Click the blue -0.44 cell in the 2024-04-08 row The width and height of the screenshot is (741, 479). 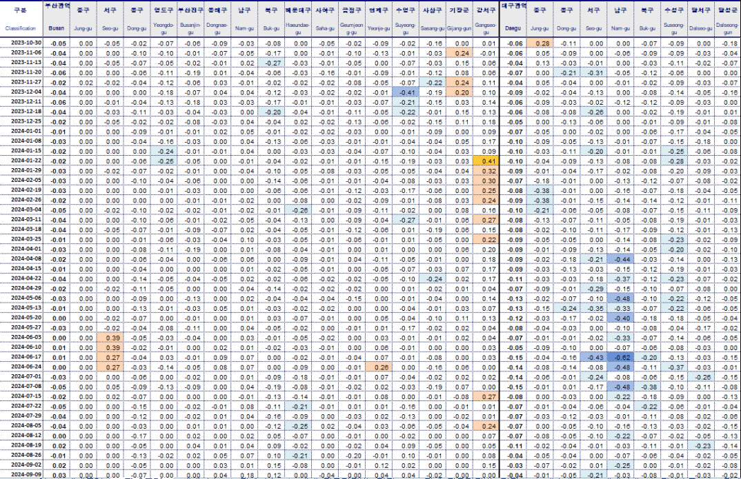[620, 259]
